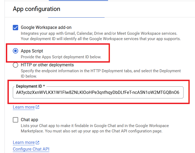The image size is (195, 153).
Task: Click the description starting 'Specify the endpoint information'
Action: (x=101, y=74)
